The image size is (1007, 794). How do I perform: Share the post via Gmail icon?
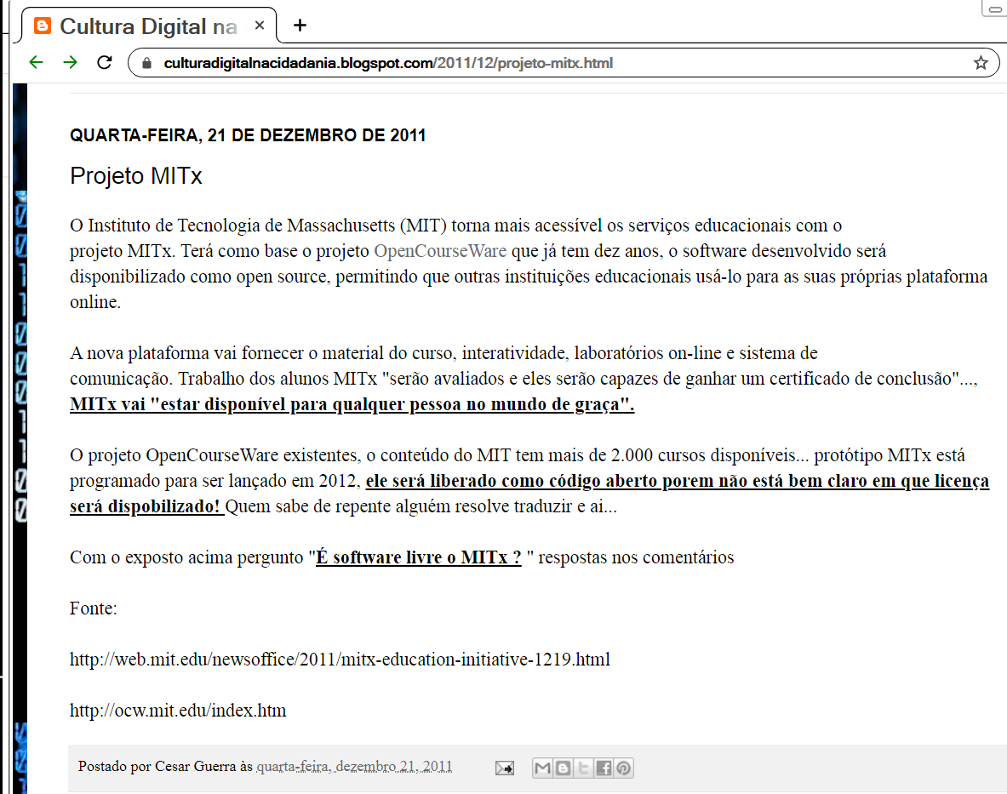click(543, 768)
